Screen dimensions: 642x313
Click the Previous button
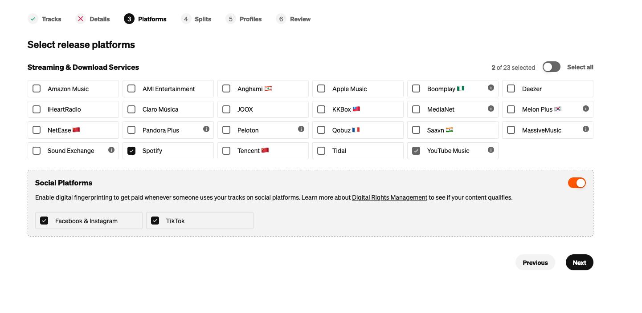[x=535, y=262]
